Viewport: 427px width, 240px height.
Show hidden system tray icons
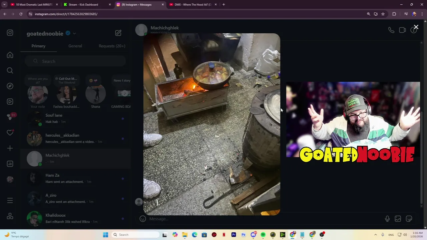(x=375, y=235)
